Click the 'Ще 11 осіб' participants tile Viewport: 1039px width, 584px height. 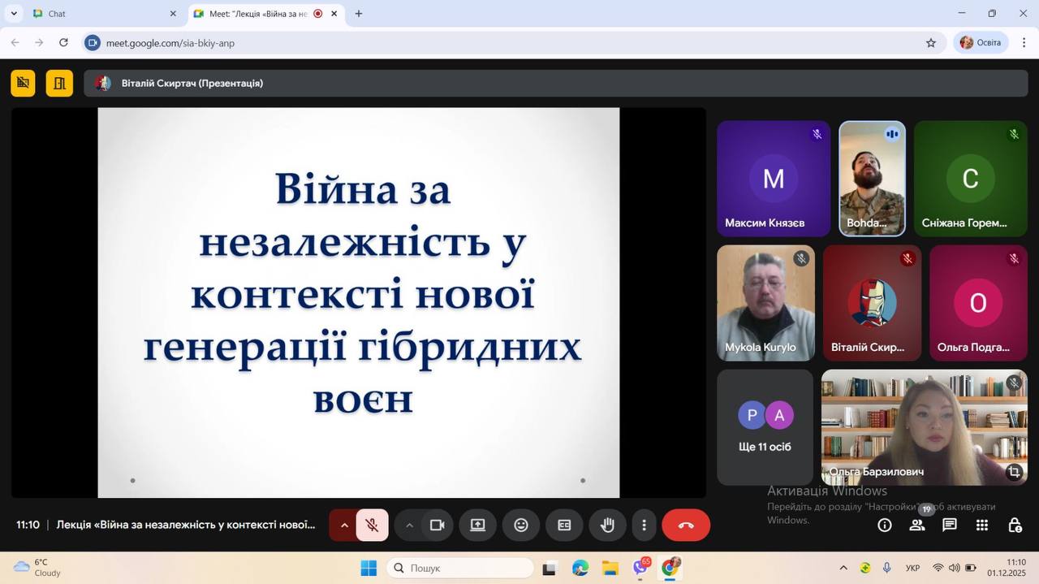tap(765, 427)
